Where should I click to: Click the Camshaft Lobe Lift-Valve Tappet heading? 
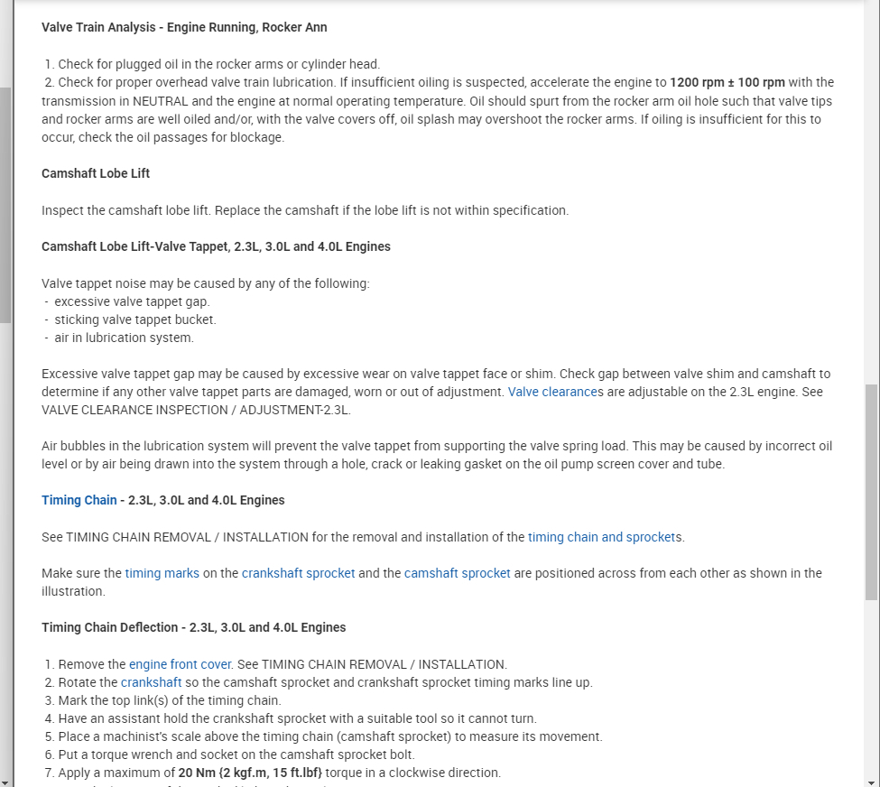(x=216, y=246)
